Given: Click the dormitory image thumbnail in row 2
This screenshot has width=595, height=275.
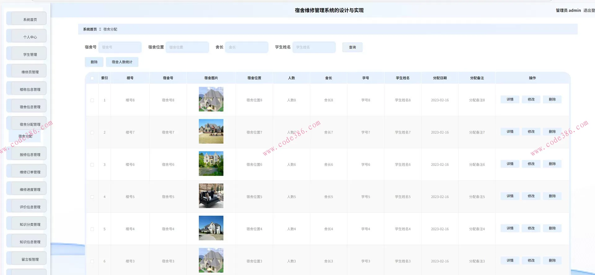Looking at the screenshot, I should tap(211, 131).
